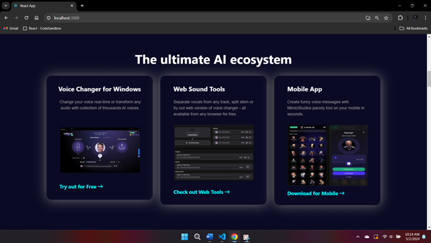This screenshot has height=243, width=431.
Task: Open the Windows Start menu
Action: coord(185,237)
